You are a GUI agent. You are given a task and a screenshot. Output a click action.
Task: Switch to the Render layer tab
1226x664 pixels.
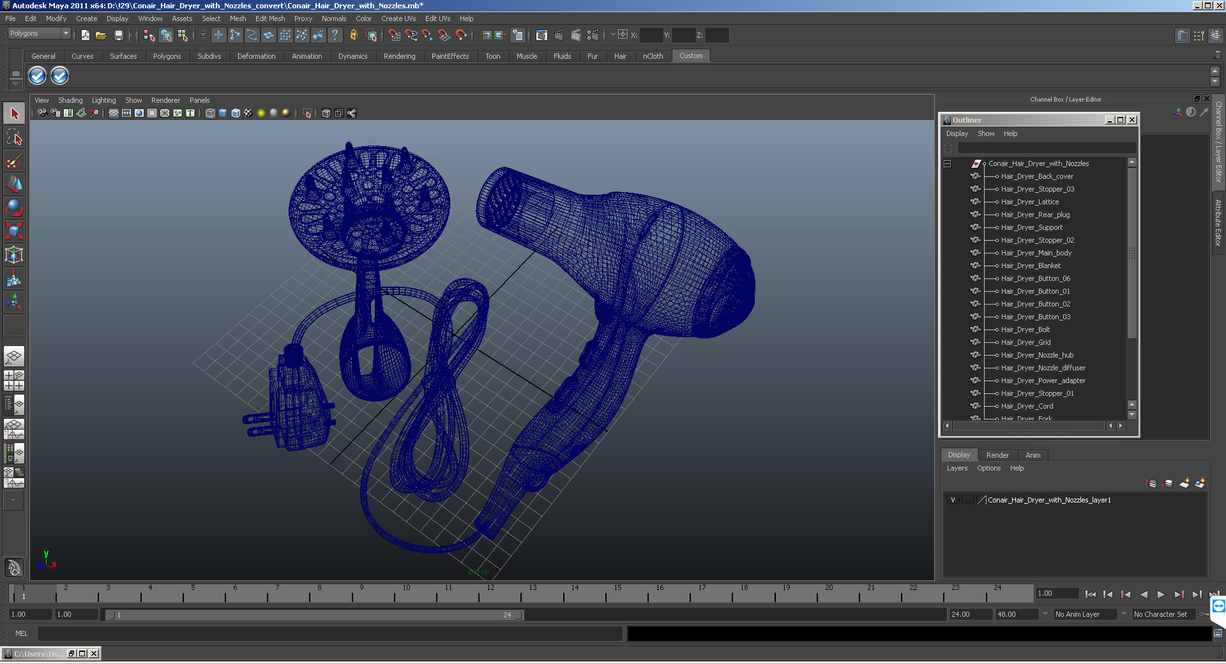pos(997,455)
